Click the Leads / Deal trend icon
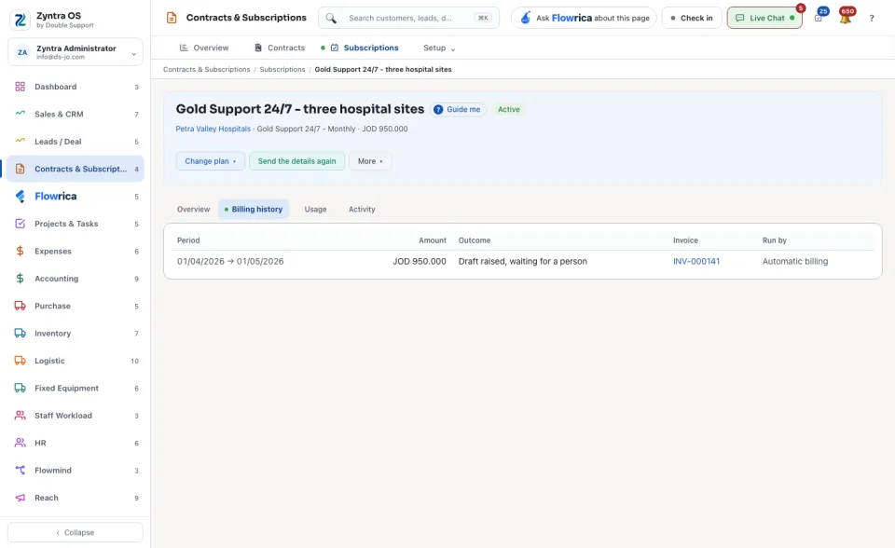 pyautogui.click(x=20, y=141)
